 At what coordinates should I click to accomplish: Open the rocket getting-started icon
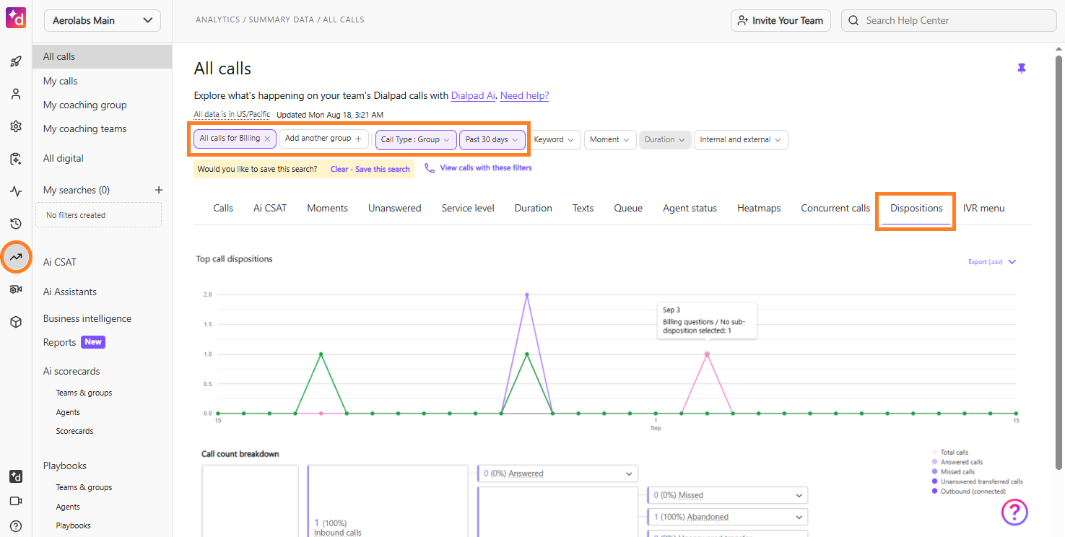16,61
